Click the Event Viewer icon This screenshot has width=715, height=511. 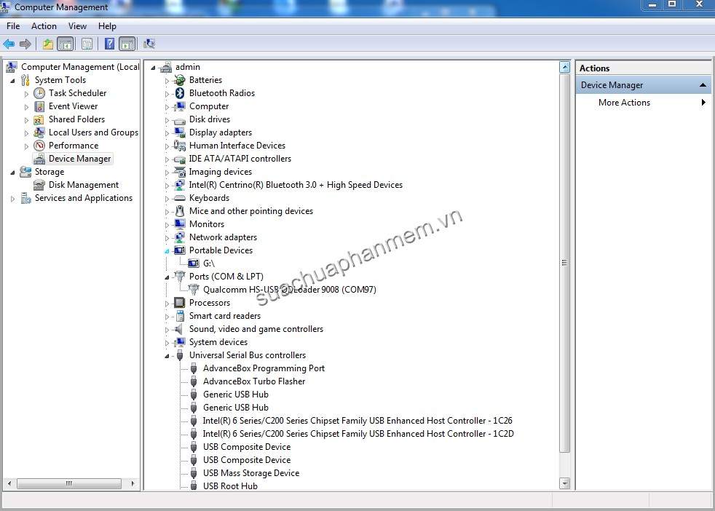click(39, 107)
